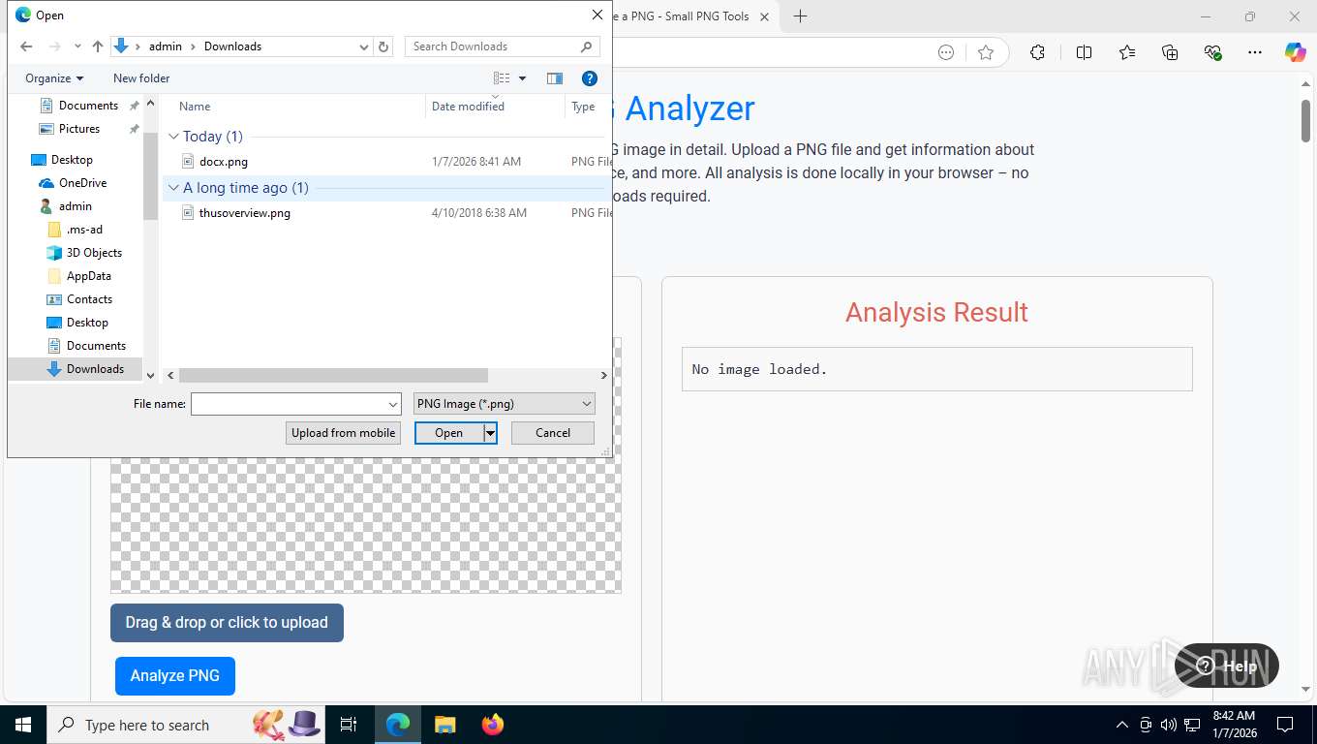The width and height of the screenshot is (1317, 744).
Task: Collapse the A long time ago group
Action: click(x=174, y=188)
